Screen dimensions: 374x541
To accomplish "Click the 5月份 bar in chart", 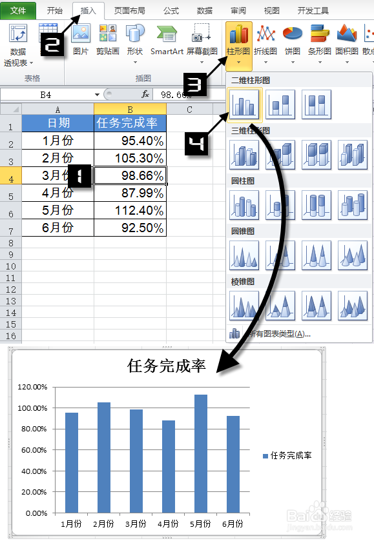I will click(201, 454).
